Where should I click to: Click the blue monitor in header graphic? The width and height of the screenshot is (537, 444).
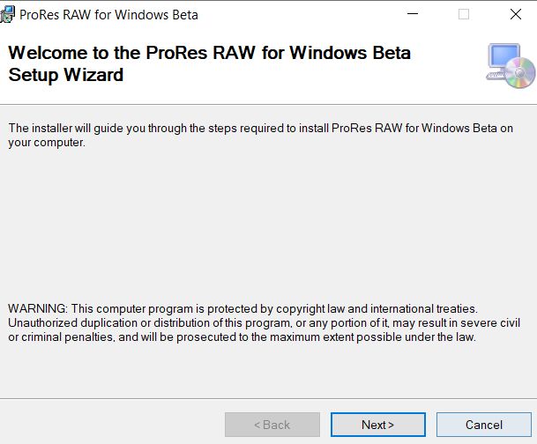(503, 56)
